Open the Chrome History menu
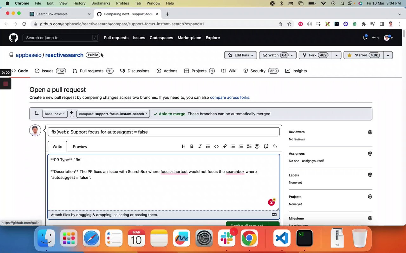 (79, 3)
